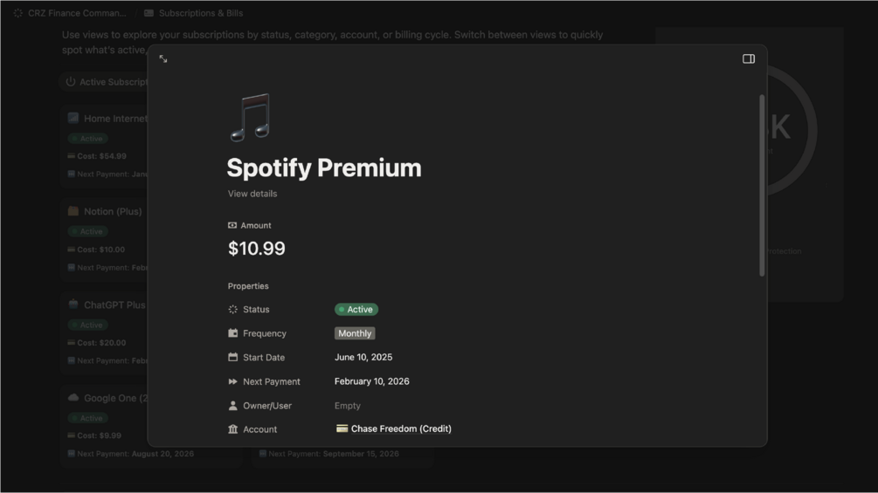Click the Account bank icon
This screenshot has width=878, height=493.
pyautogui.click(x=233, y=429)
